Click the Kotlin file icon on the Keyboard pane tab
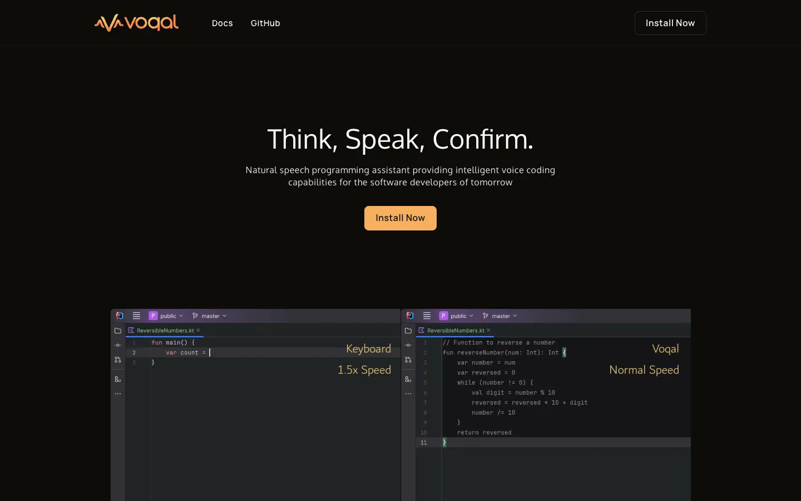This screenshot has width=801, height=501. click(x=131, y=330)
